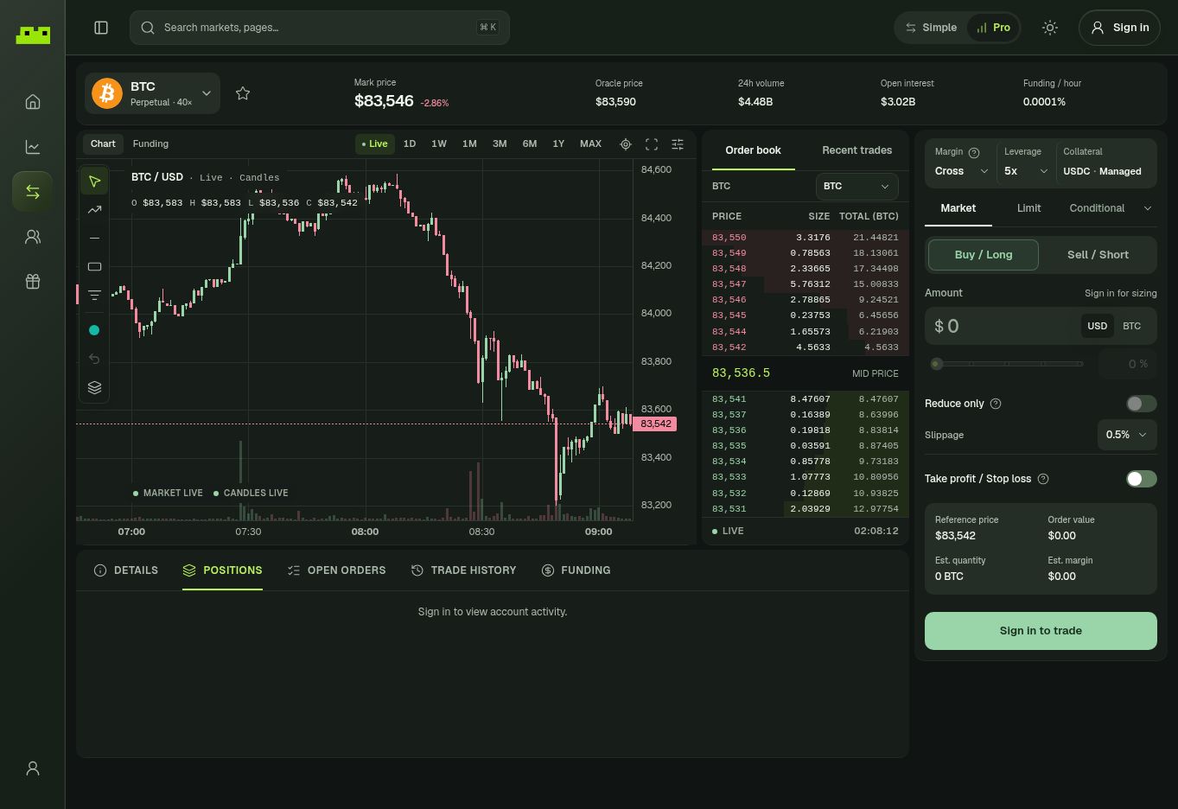Open the order book BTC unit dropdown
Screen dimensions: 1178x809
pyautogui.click(x=856, y=187)
